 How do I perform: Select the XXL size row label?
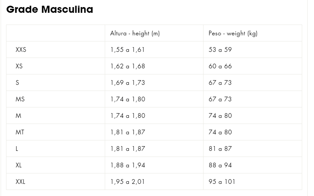pos(21,182)
